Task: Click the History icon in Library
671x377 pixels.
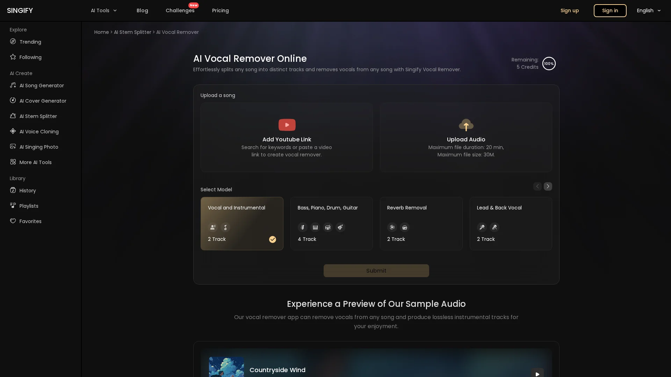Action: 13,190
